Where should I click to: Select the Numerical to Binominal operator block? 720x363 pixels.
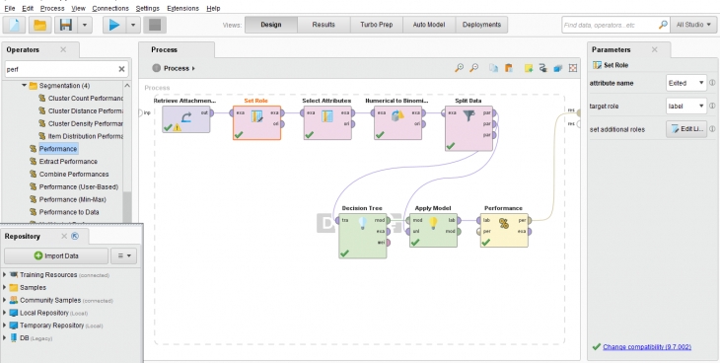point(397,122)
